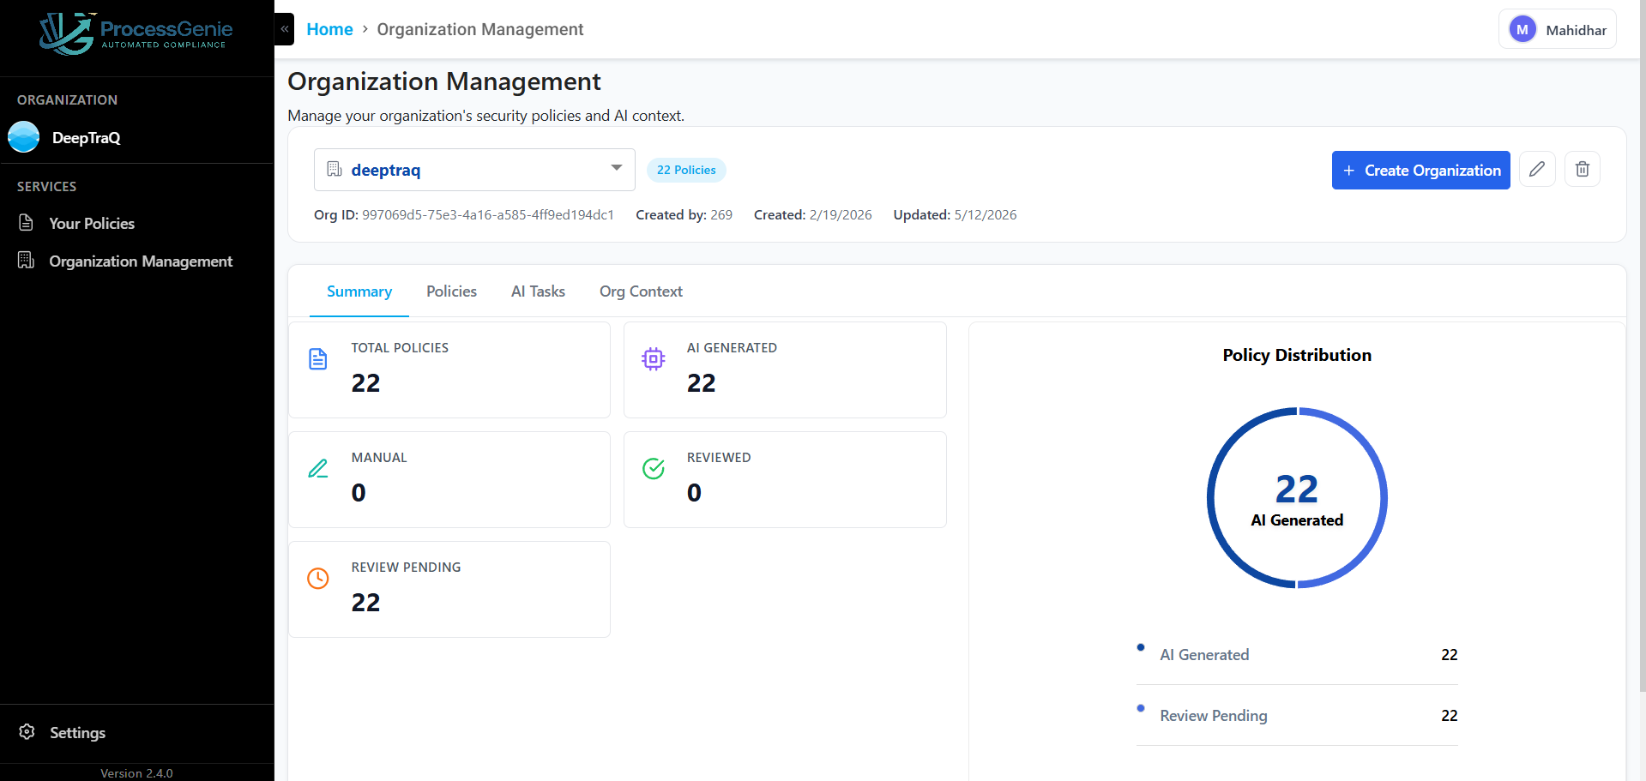Click the ProcessGenie logo
The image size is (1646, 781).
click(136, 33)
